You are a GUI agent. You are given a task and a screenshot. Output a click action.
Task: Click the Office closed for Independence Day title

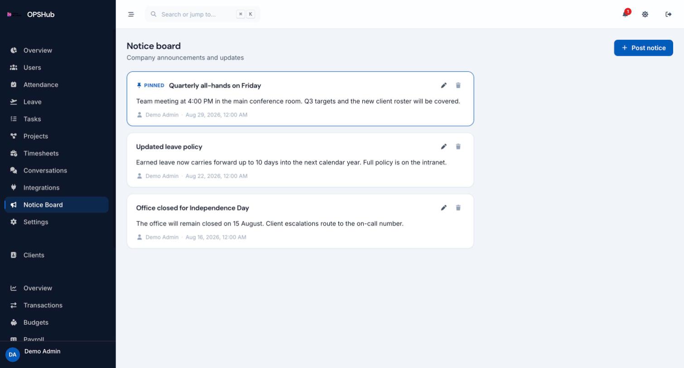(x=193, y=208)
